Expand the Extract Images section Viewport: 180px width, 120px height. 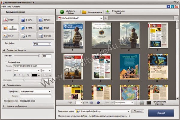4,106
